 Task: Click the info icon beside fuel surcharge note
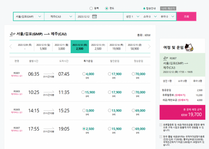click(160, 125)
